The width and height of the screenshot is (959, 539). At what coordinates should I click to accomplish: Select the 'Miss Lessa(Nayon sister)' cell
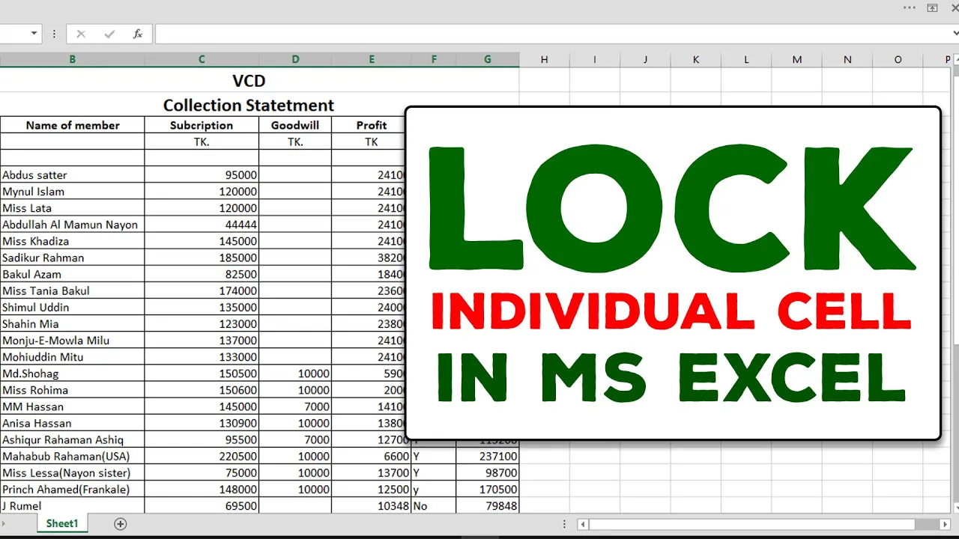(x=73, y=472)
